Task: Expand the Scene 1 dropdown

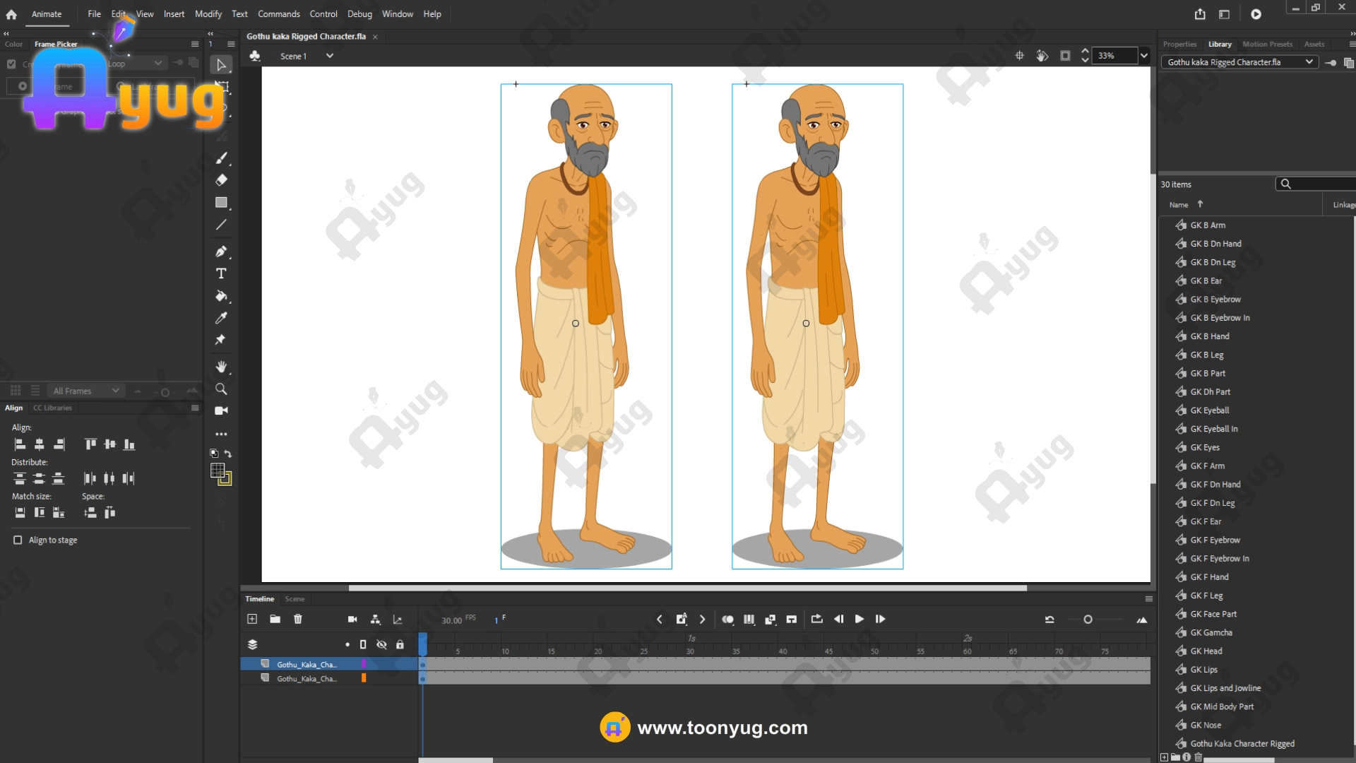Action: pos(329,56)
